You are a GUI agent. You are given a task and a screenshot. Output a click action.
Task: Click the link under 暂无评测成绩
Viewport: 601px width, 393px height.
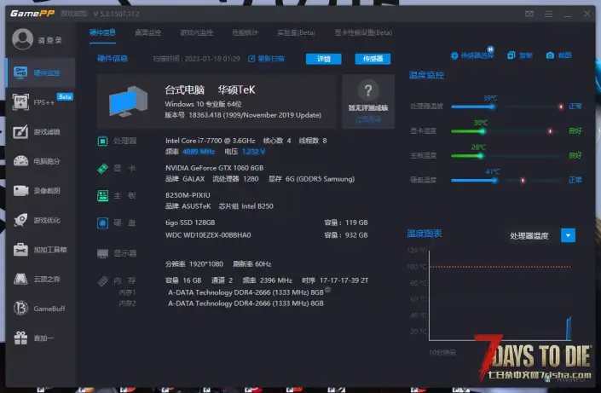[368, 119]
